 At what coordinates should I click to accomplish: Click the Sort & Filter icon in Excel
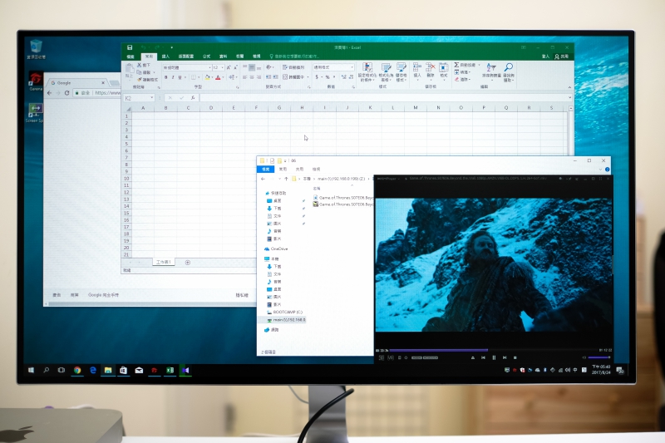tap(490, 68)
